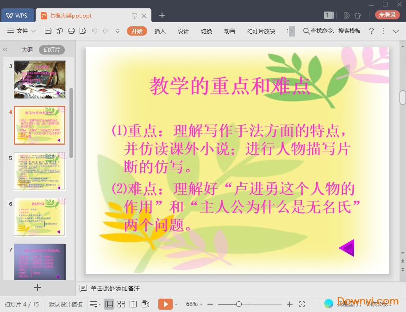The image size is (406, 312).
Task: Add a new slide with plus button
Action: [x=37, y=288]
